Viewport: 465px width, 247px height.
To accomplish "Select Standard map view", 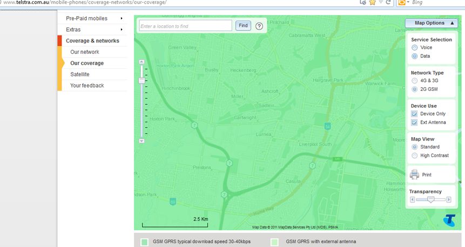I will click(415, 147).
